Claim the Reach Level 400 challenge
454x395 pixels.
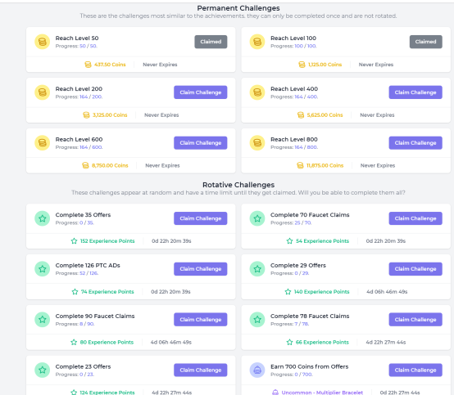(x=415, y=92)
